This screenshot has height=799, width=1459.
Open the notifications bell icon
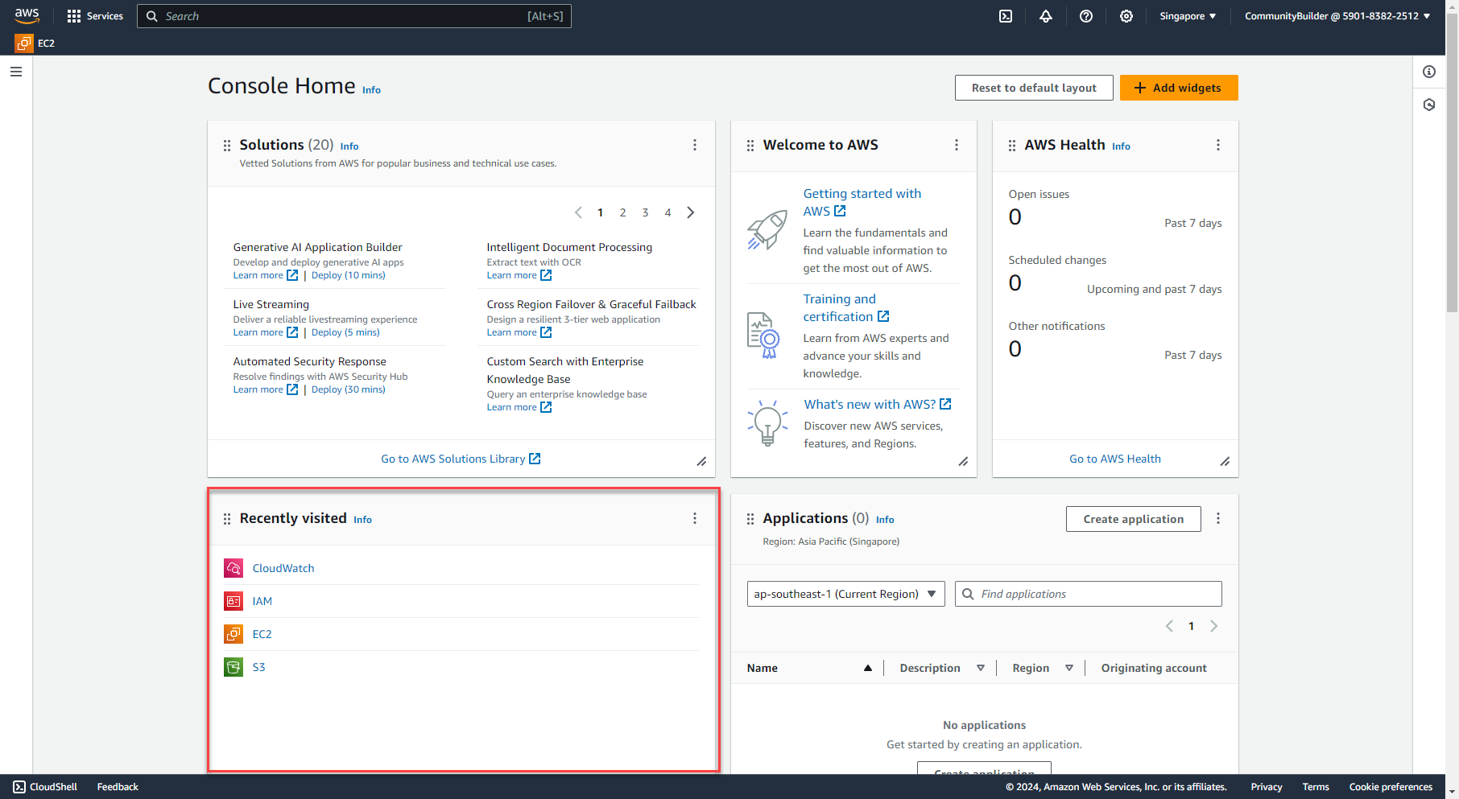coord(1045,16)
